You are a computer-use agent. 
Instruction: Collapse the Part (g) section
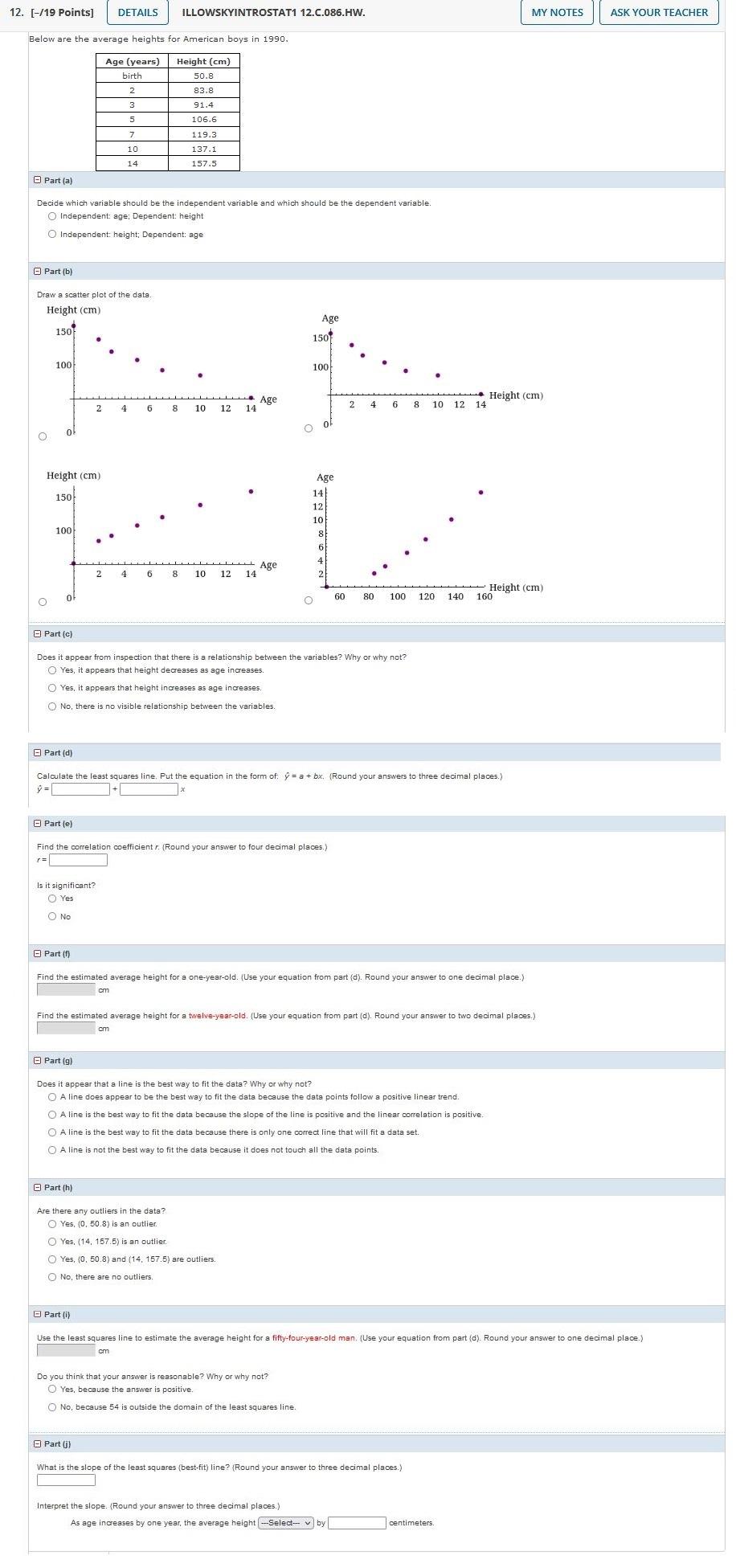pyautogui.click(x=37, y=1060)
